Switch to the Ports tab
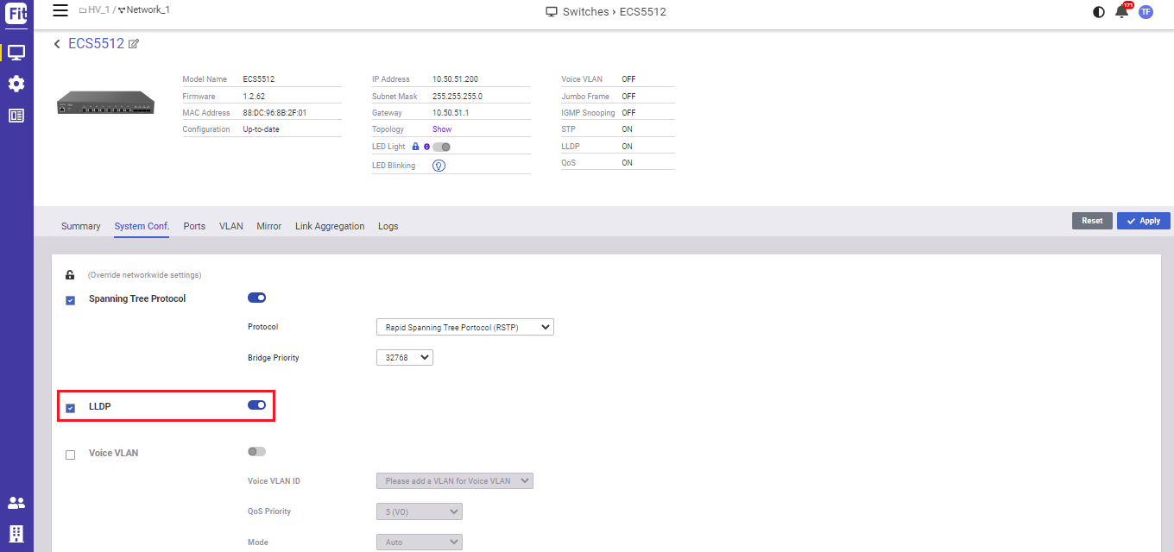 pyautogui.click(x=194, y=226)
